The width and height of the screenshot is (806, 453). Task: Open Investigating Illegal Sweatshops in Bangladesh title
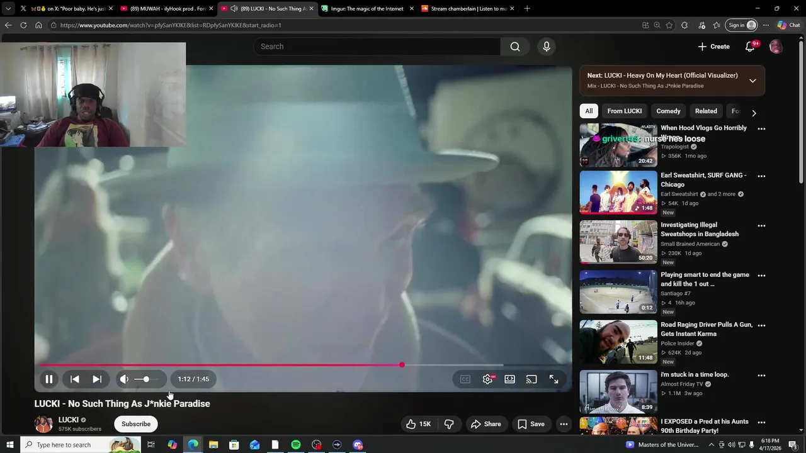click(700, 229)
